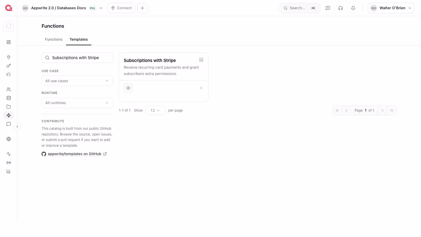
Task: Click the Functions page heading
Action: point(53,26)
